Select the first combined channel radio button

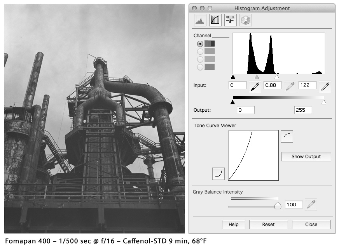[201, 44]
